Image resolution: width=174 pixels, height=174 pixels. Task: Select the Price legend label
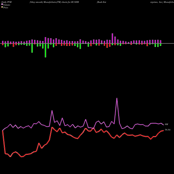[6, 8]
